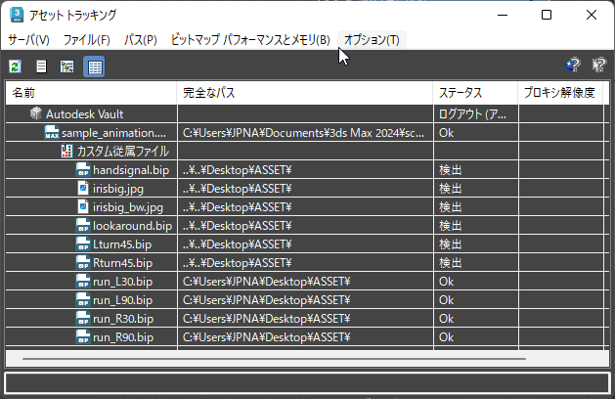Click the lookaround.bip file icon

83,225
